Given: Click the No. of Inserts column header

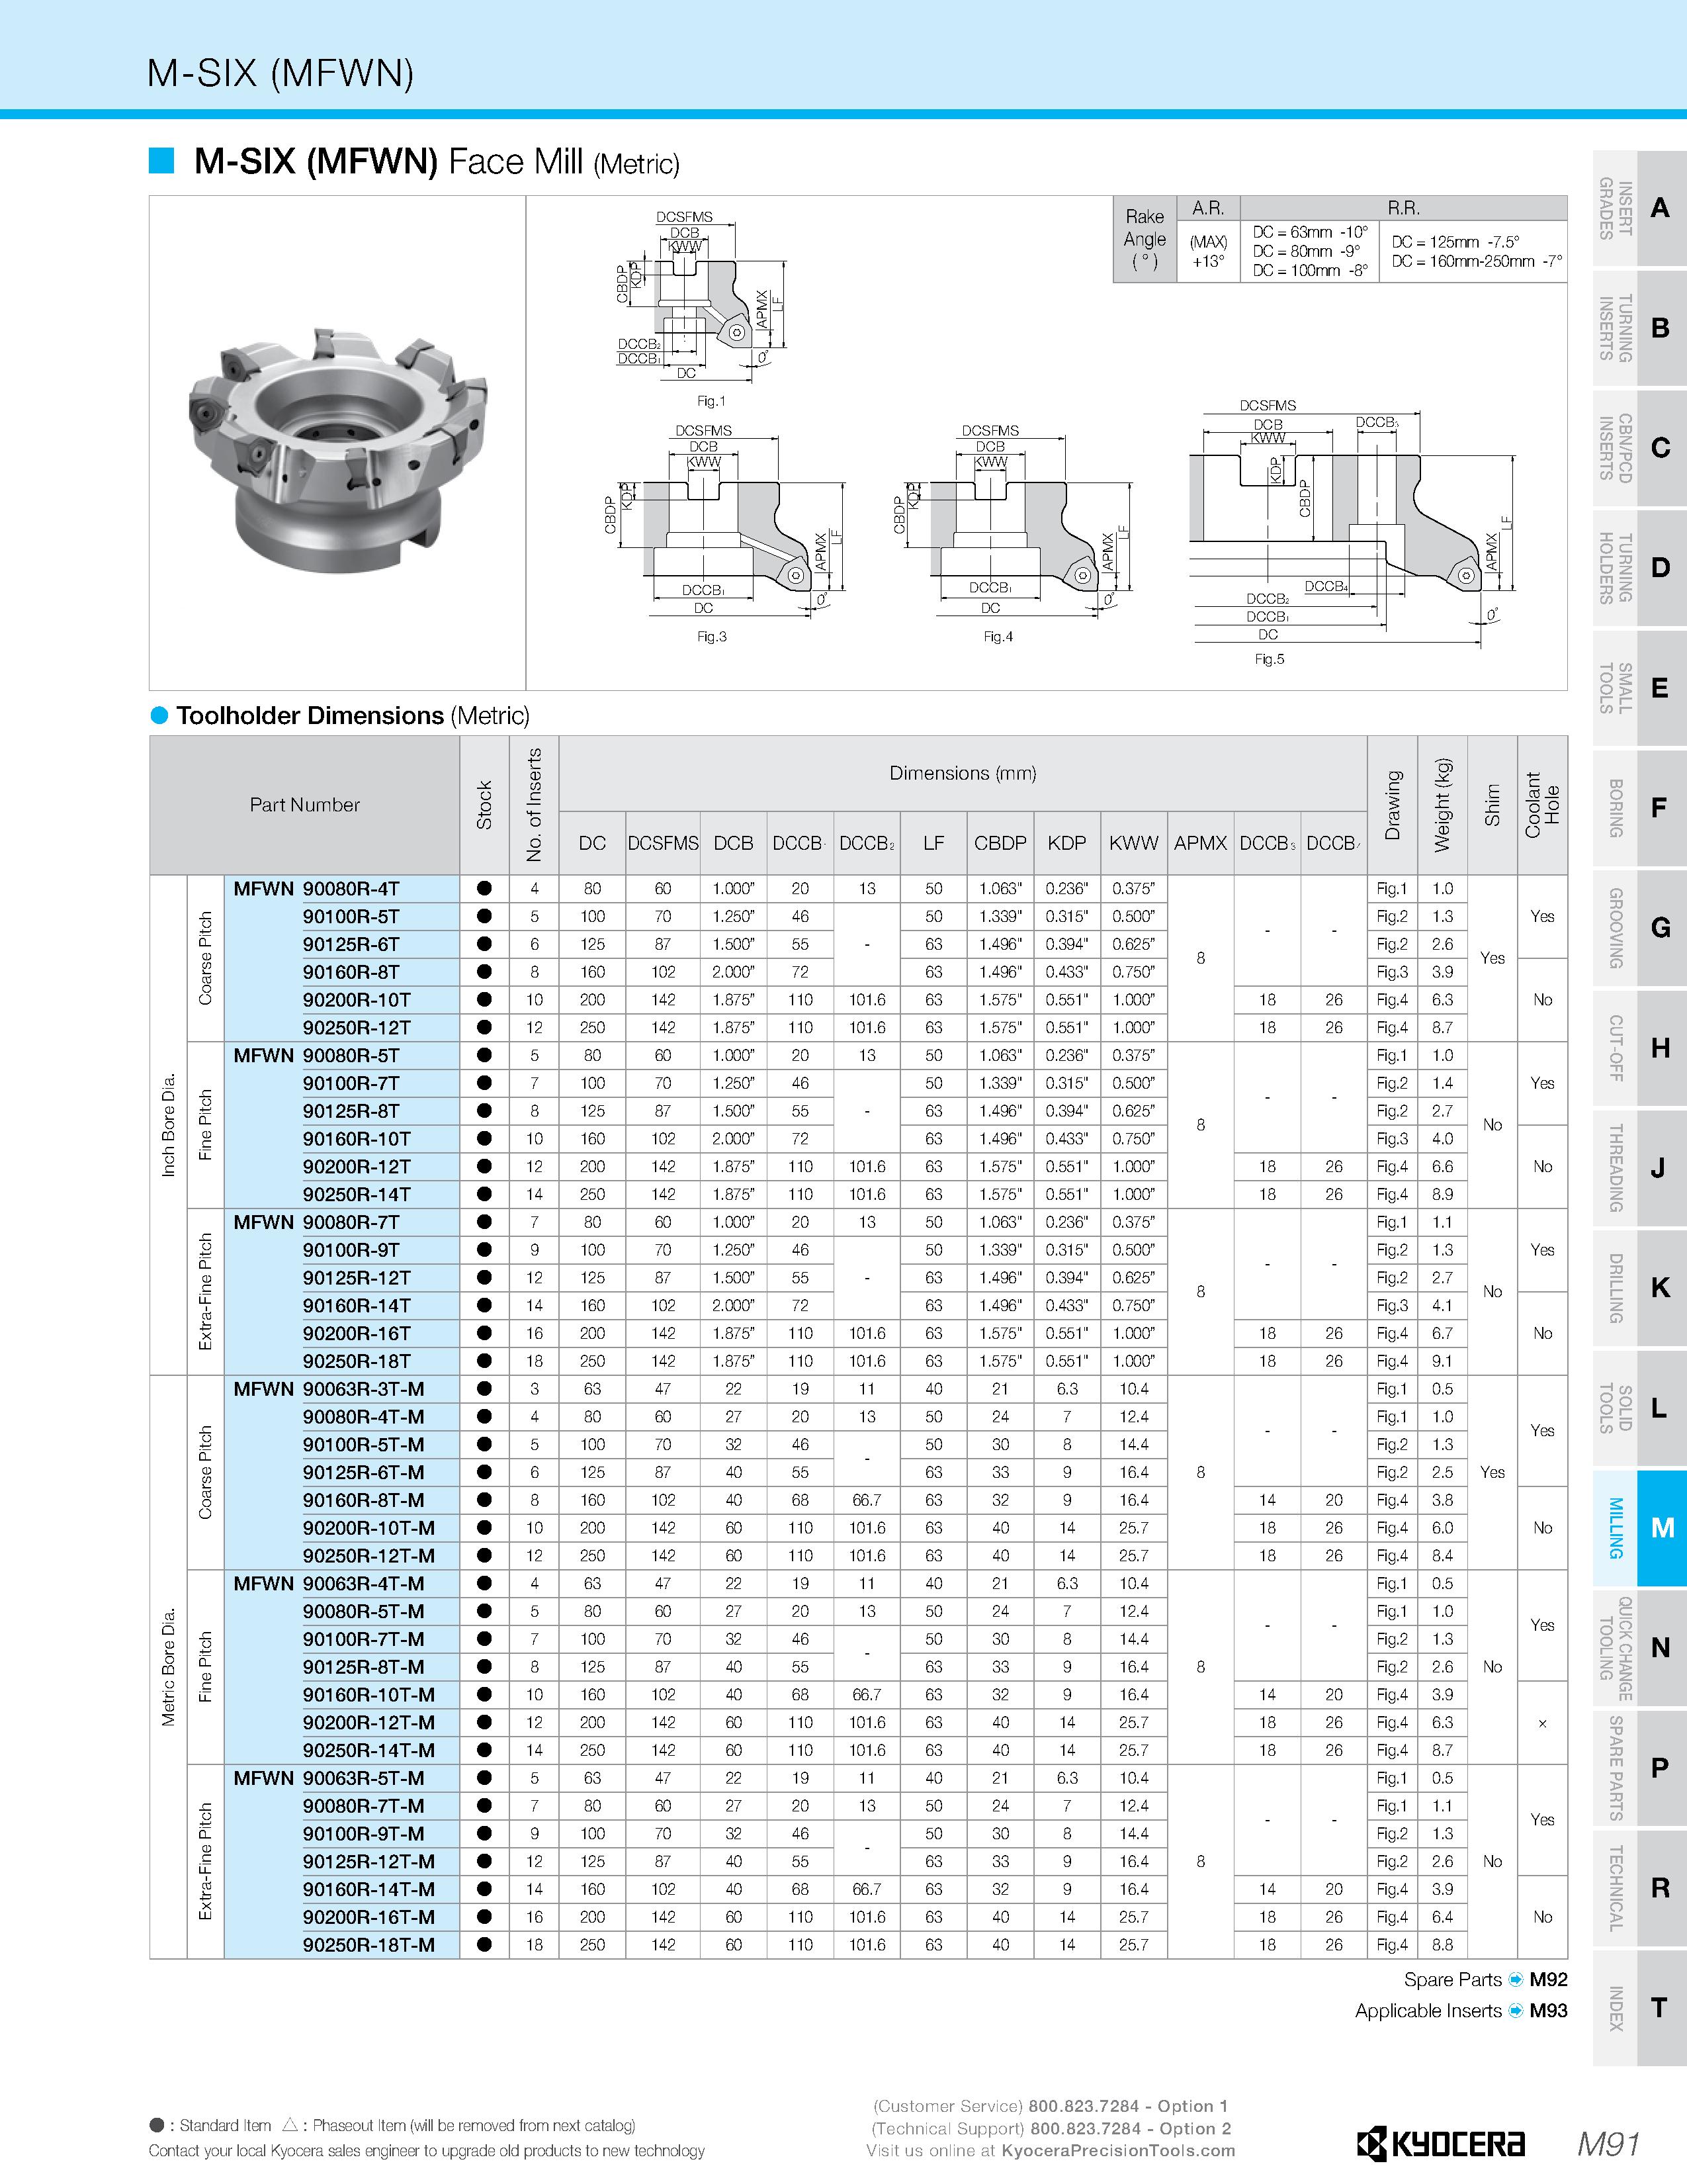Looking at the screenshot, I should click(x=534, y=805).
